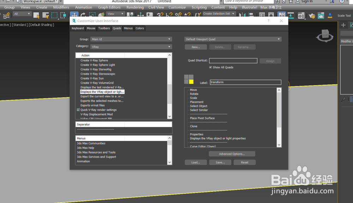Select 'Create V-Ray Sun' in Action list
The width and height of the screenshot is (353, 203).
pos(92,78)
